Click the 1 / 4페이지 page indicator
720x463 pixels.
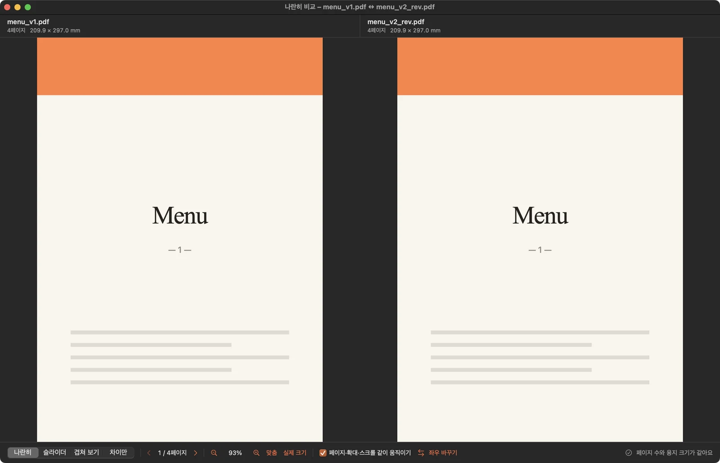pyautogui.click(x=172, y=453)
